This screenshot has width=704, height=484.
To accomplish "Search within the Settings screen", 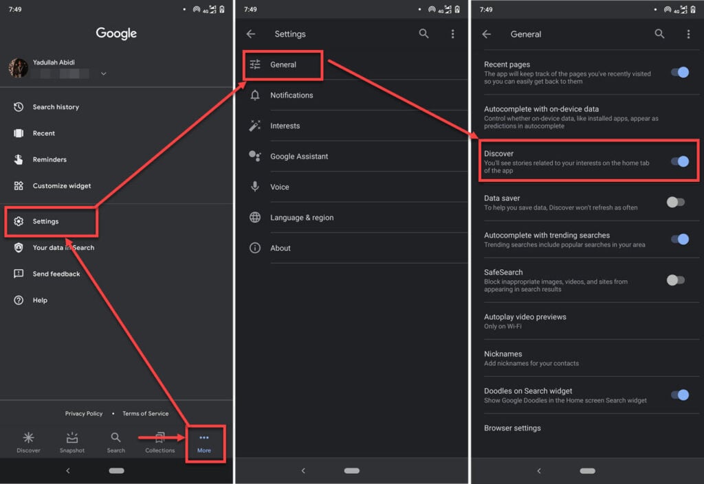I will [423, 34].
